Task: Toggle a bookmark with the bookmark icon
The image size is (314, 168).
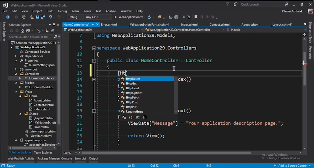Action: (196, 17)
